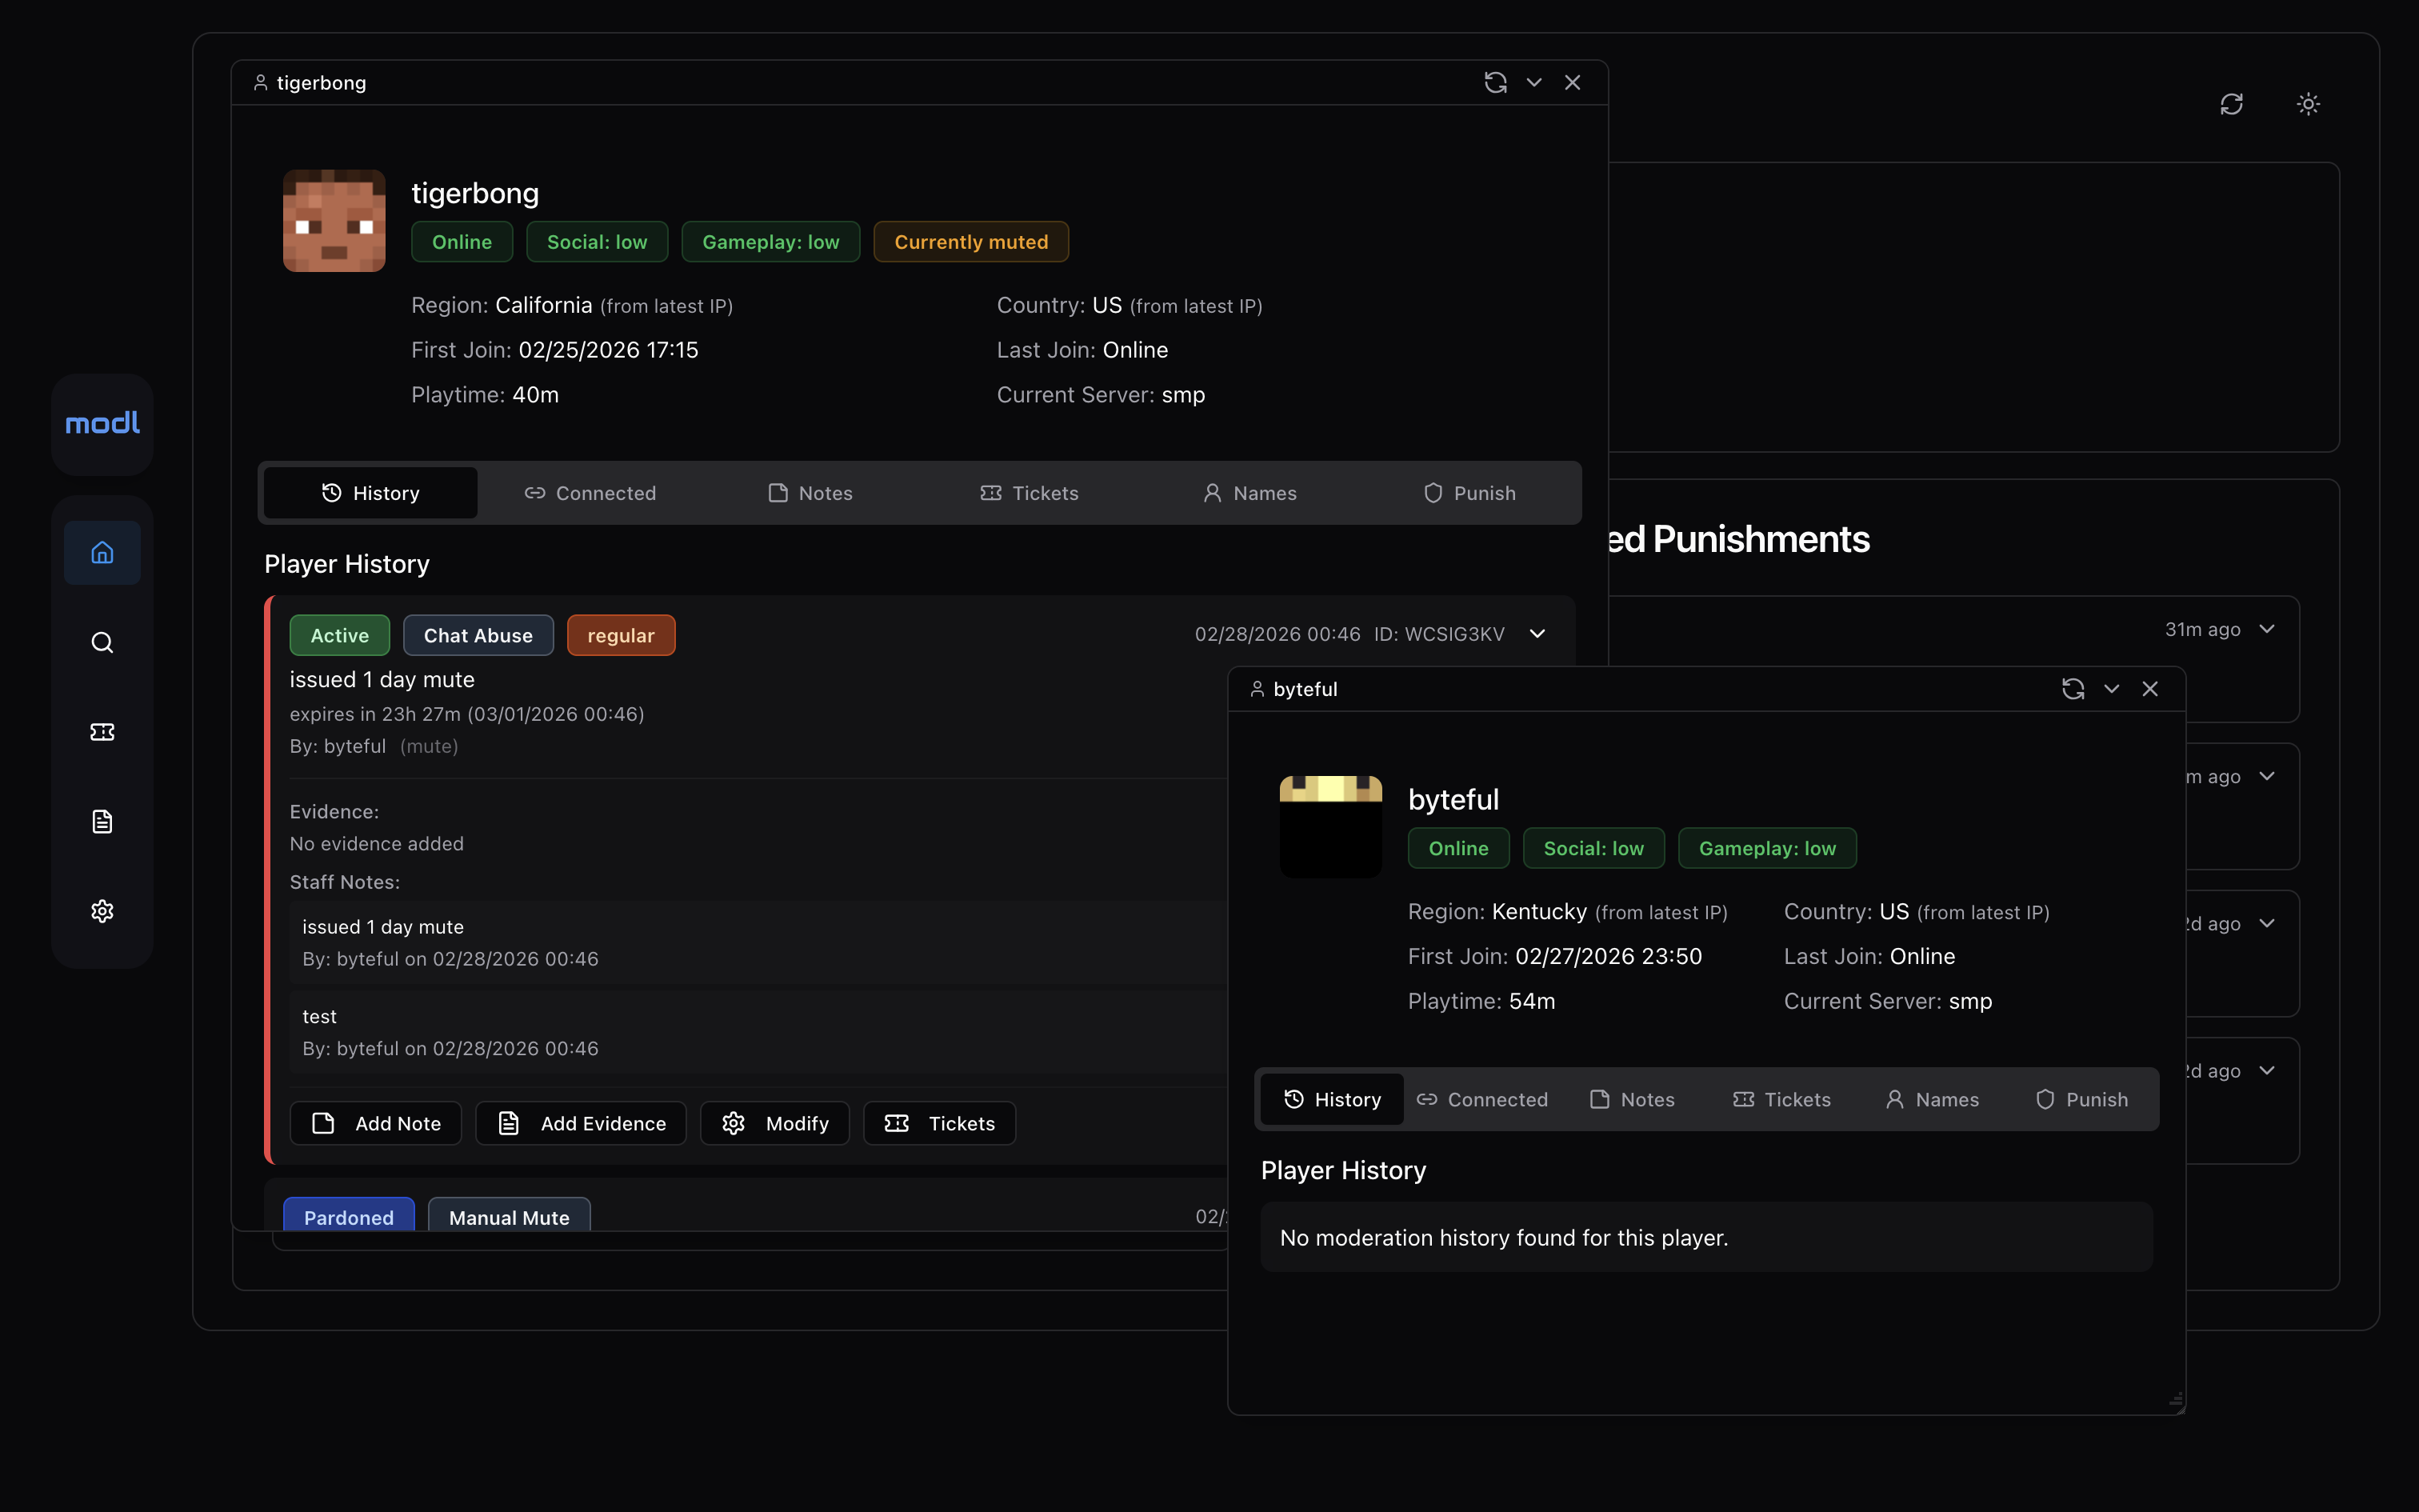This screenshot has height=1512, width=2419.
Task: Click the Add Evidence button
Action: click(581, 1123)
